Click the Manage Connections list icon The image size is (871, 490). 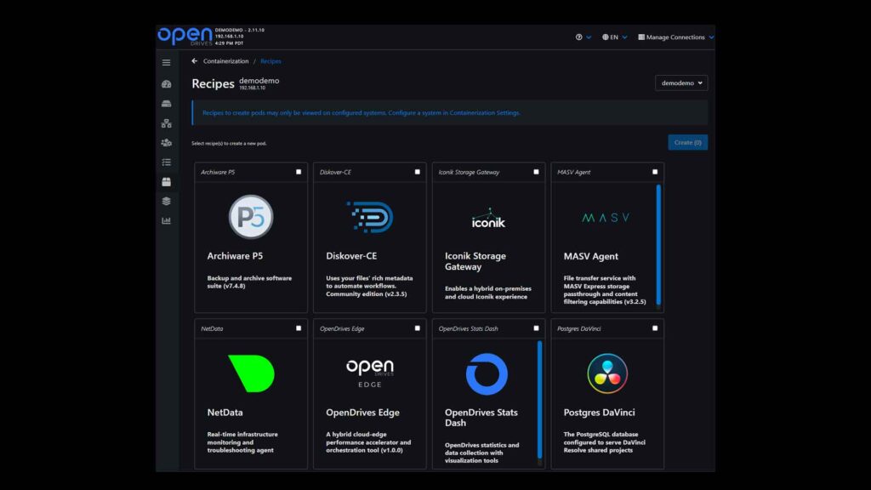641,37
